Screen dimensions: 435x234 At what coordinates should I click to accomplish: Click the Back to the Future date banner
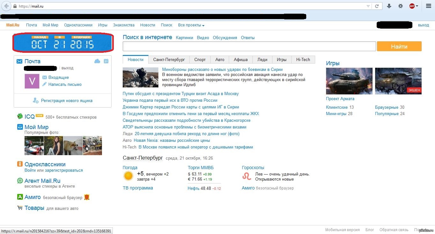63,42
